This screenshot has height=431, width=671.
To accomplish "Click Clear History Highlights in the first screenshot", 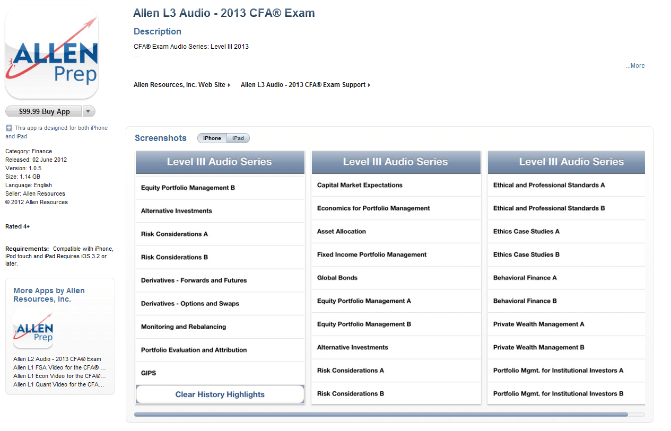I will click(x=220, y=394).
